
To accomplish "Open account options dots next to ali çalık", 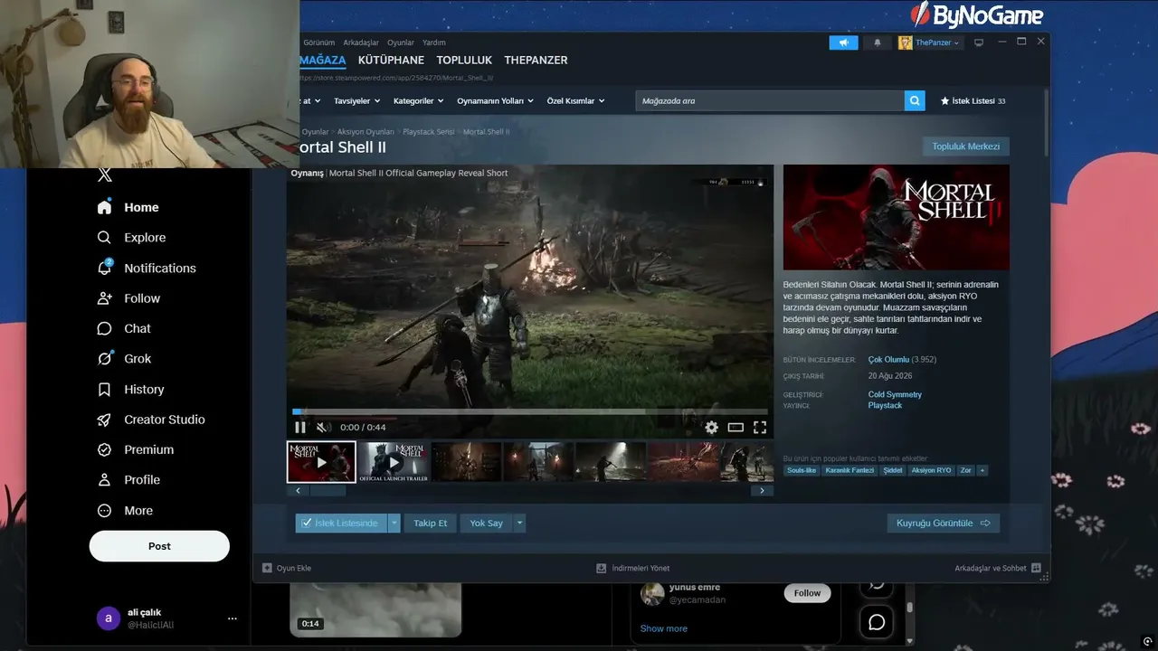I will click(233, 618).
